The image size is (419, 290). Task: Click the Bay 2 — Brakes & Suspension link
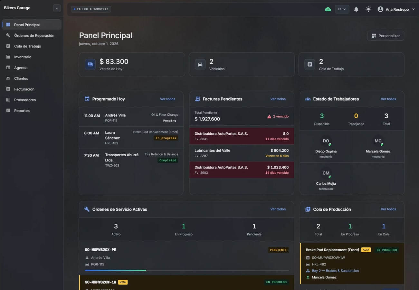tap(335, 271)
